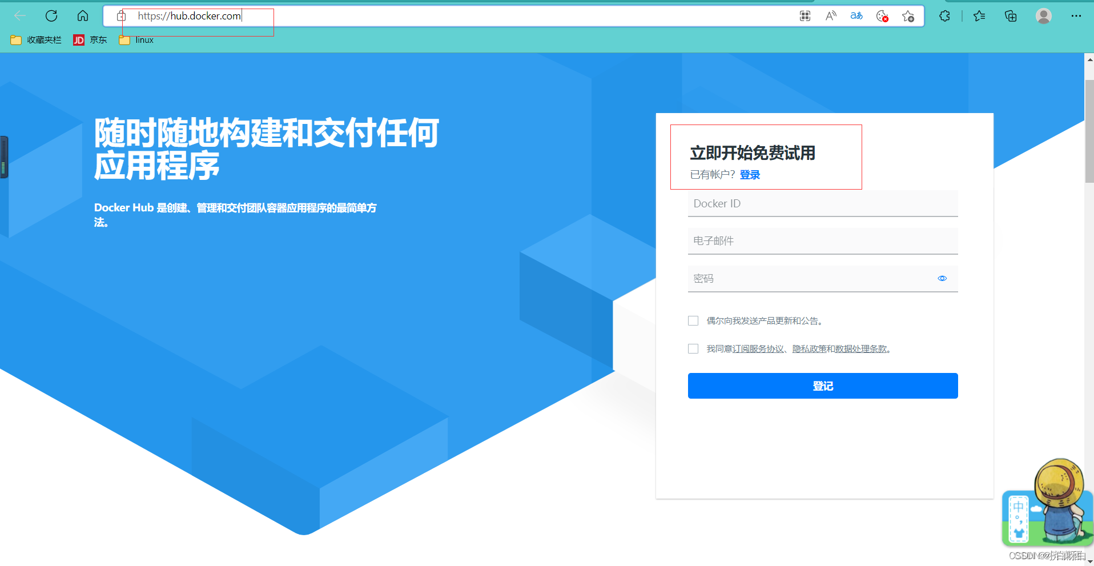1094x566 pixels.
Task: Click the blue 登记 sign-up button
Action: 823,386
